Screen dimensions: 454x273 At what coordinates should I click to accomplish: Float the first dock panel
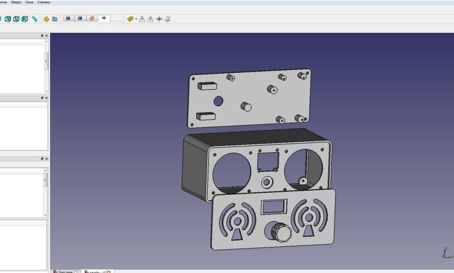pos(42,35)
